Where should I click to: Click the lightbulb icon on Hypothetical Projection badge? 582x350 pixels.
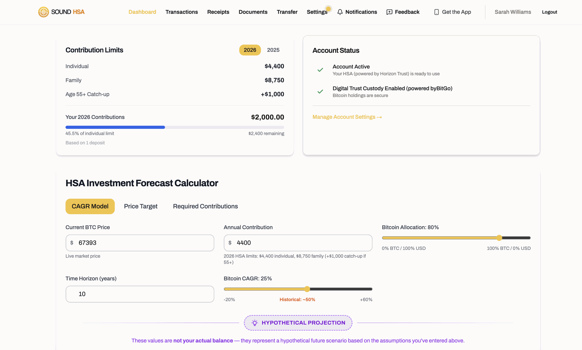coord(255,323)
